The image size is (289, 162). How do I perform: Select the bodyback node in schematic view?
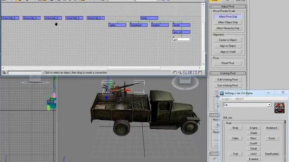139,25
